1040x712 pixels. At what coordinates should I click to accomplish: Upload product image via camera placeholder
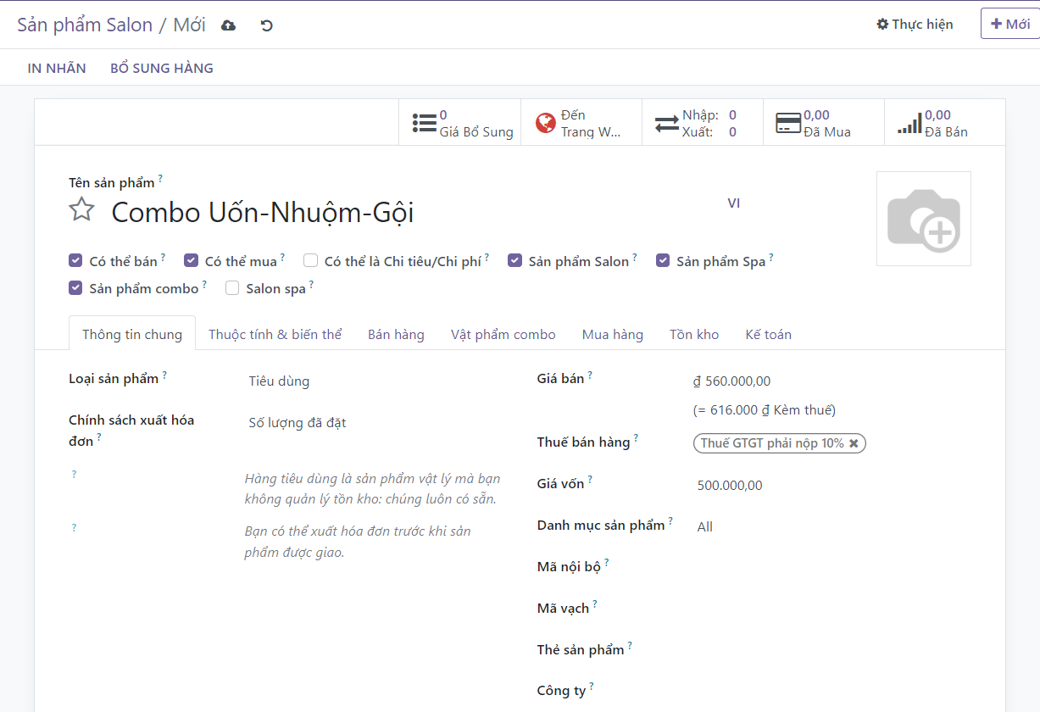tap(923, 219)
